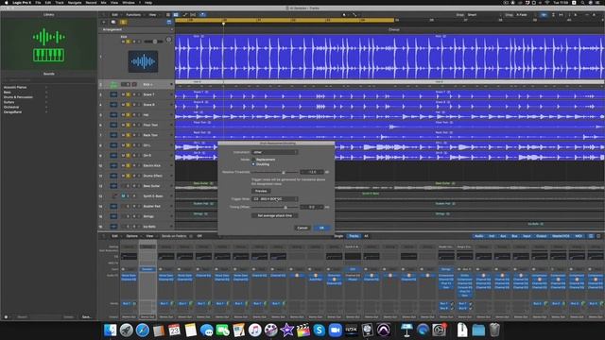The image size is (605, 340).
Task: Toggle the Aux channel filter in mixer
Action: [x=503, y=236]
